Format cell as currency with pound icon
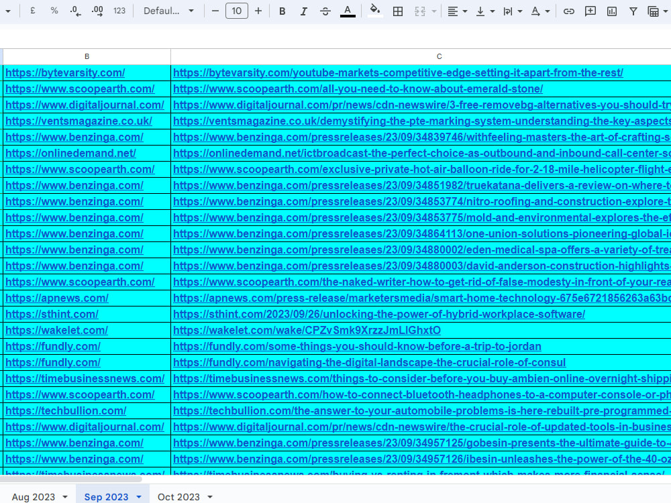 [32, 11]
